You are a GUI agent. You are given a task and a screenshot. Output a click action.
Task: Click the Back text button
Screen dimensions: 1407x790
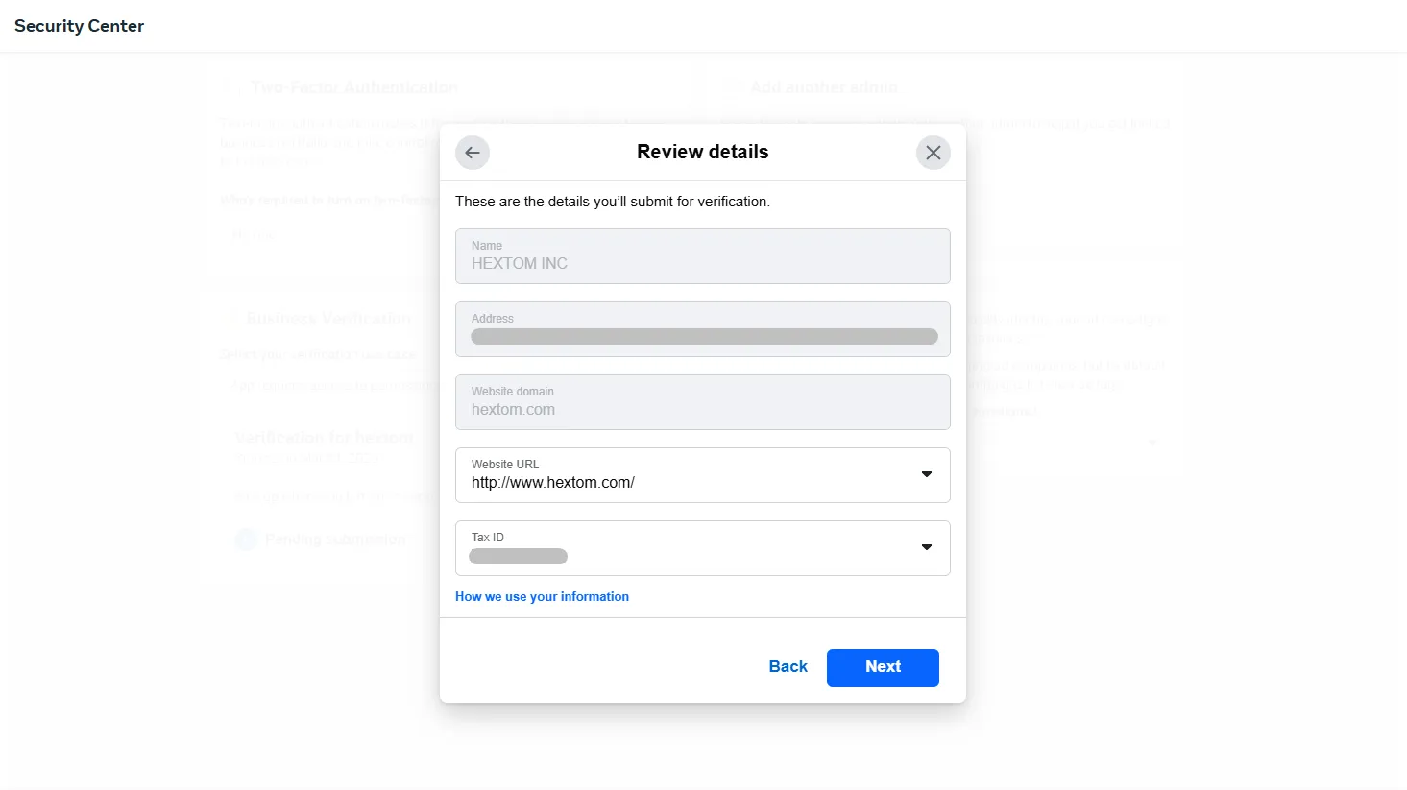pos(788,667)
